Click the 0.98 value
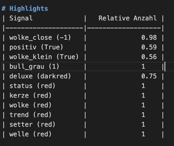The height and width of the screenshot is (146, 174). (x=149, y=38)
